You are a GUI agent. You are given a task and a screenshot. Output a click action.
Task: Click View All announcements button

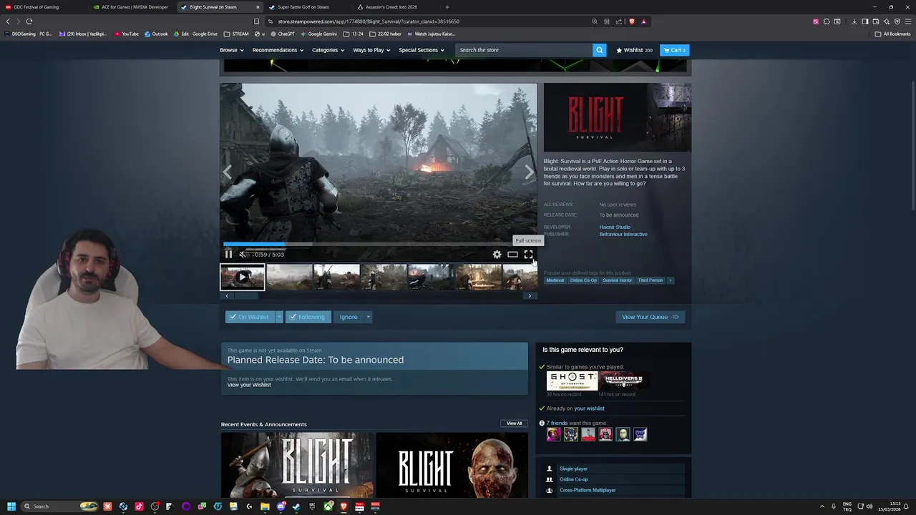[x=515, y=423]
